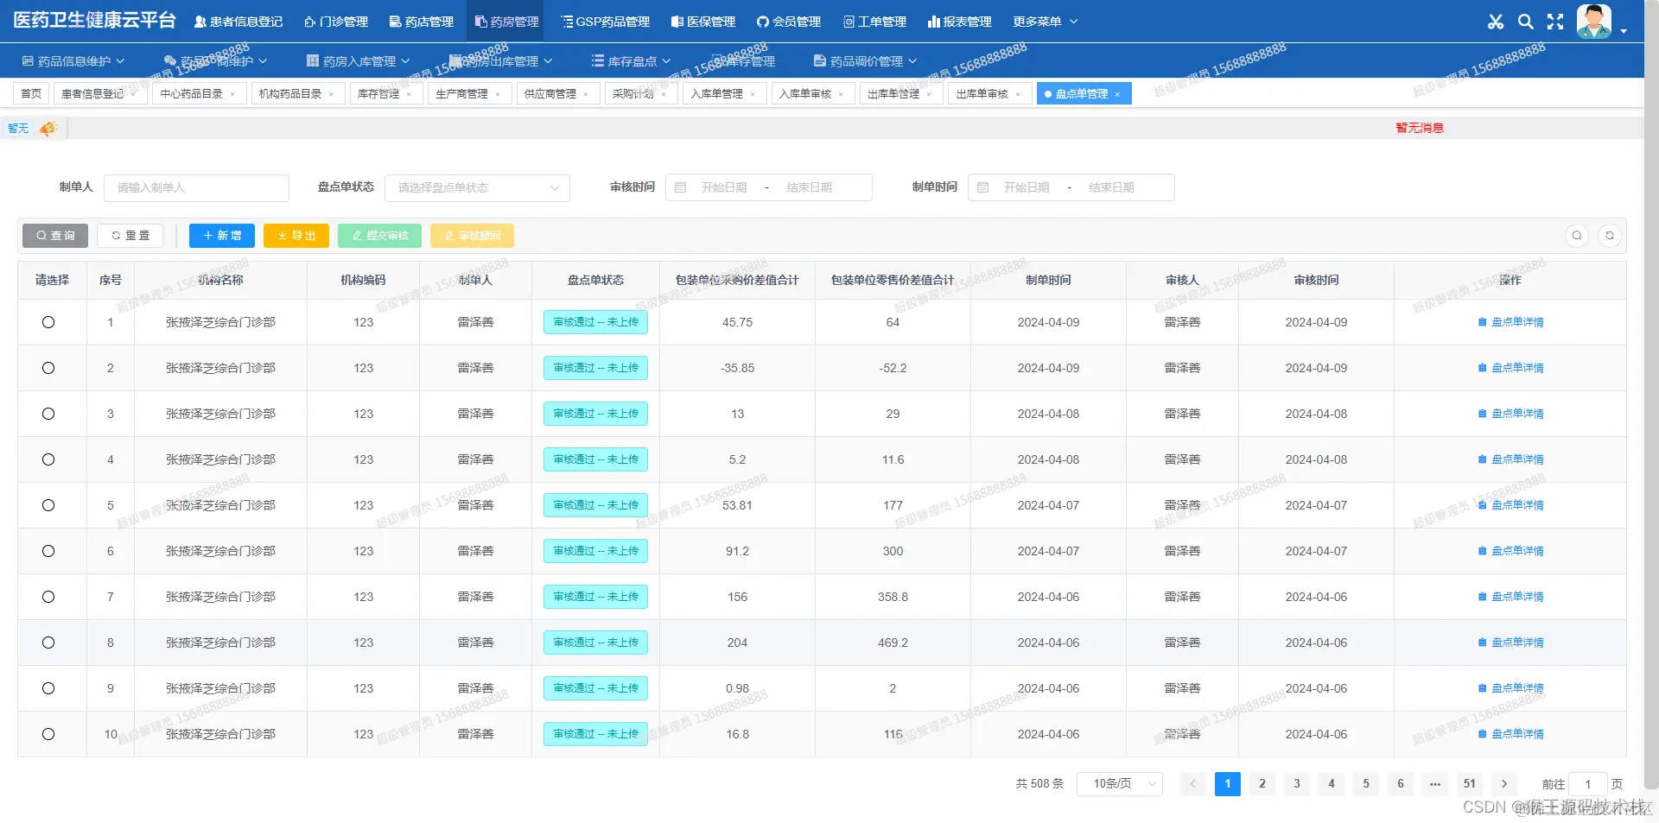The height and width of the screenshot is (823, 1659).
Task: Click the 新增 button
Action: [x=221, y=235]
